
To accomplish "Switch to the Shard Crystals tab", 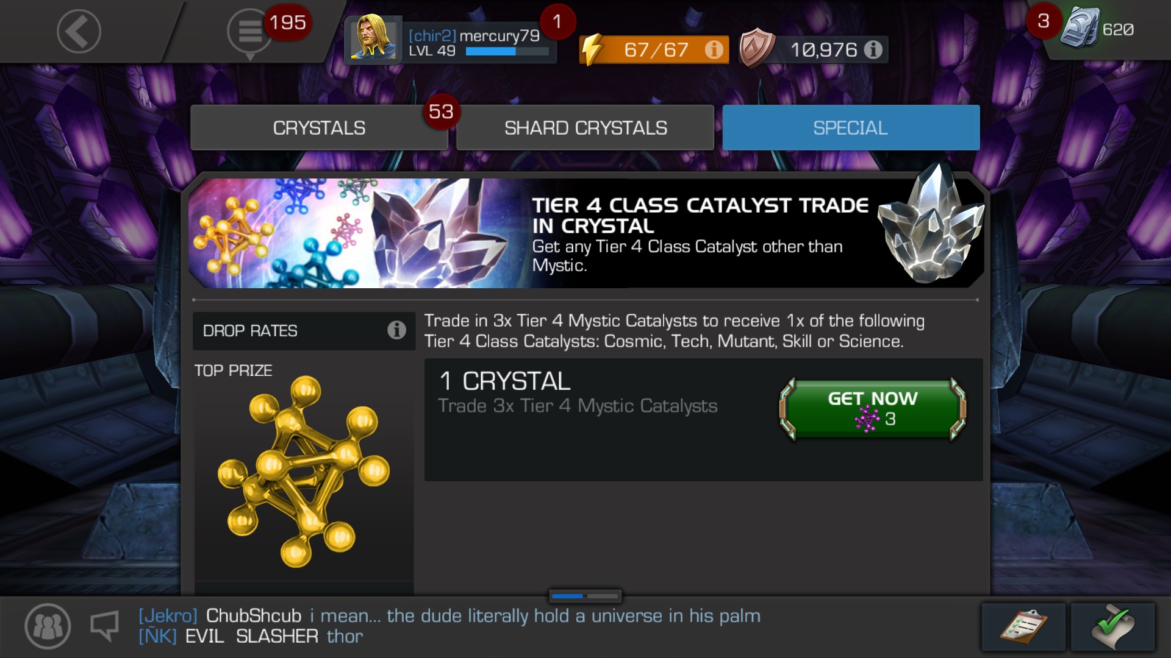I will pos(585,127).
